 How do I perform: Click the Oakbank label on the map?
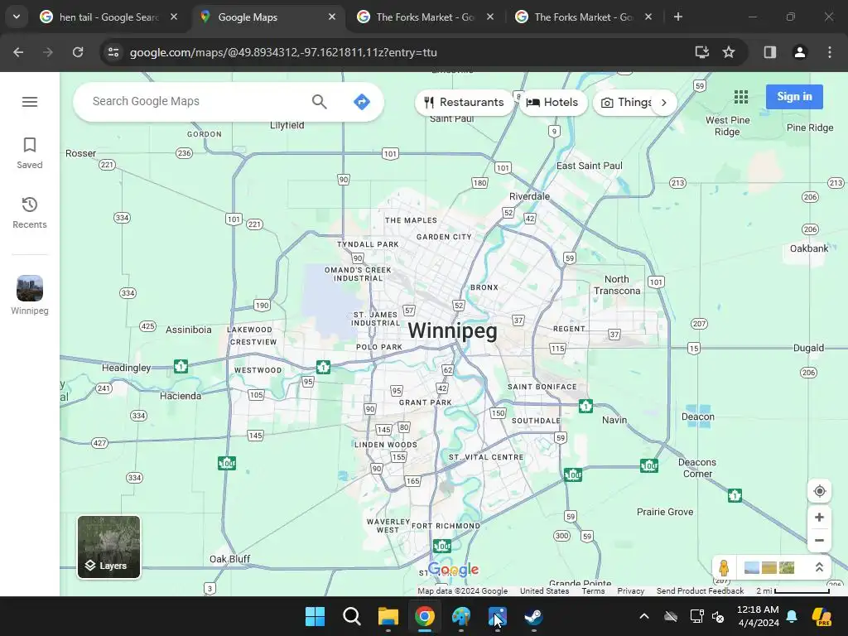click(808, 248)
